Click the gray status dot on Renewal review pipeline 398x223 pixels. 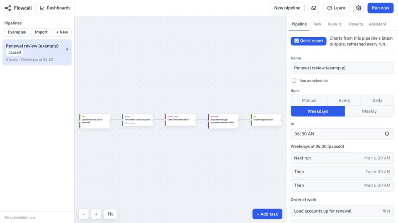(x=67, y=49)
